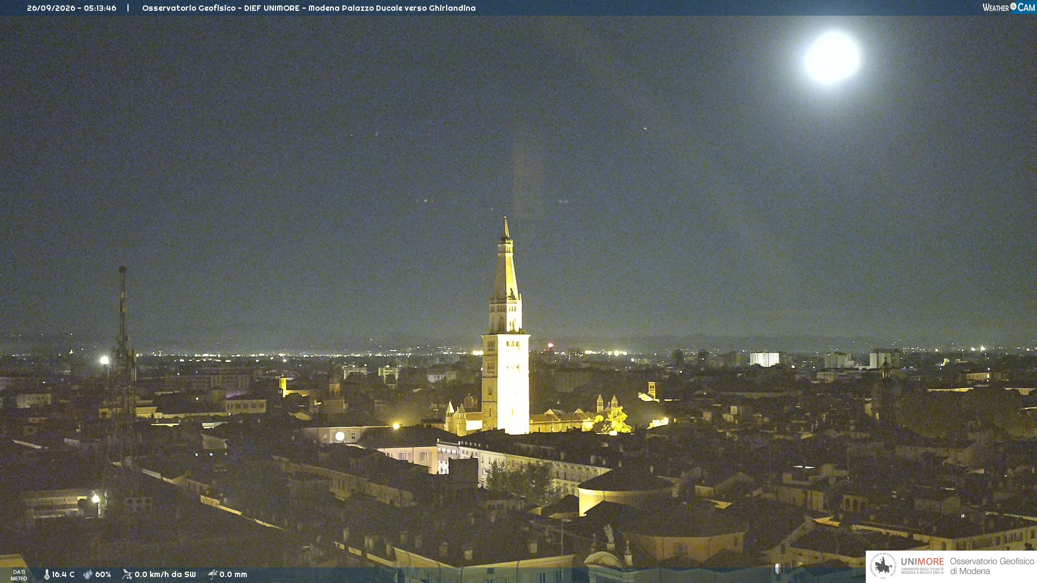This screenshot has height=583, width=1037.
Task: Click the wind vane anemometer icon
Action: (x=127, y=574)
